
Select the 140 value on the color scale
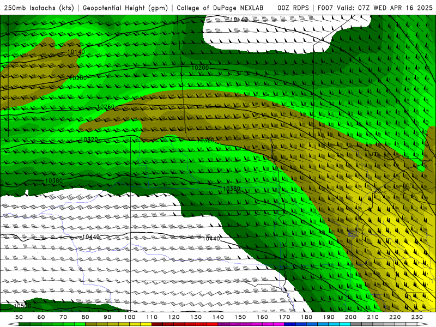coord(218,317)
